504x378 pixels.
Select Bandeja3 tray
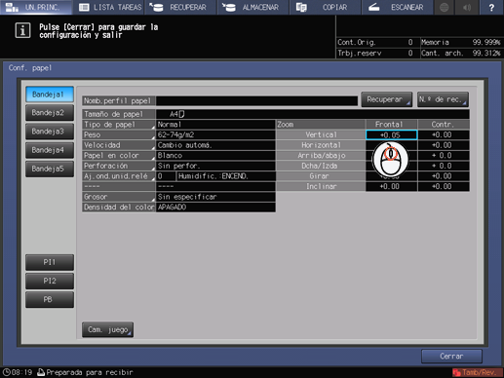50,132
